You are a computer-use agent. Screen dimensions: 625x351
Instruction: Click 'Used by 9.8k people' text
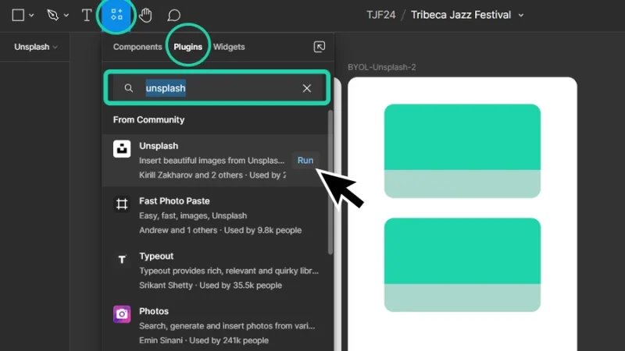[262, 230]
